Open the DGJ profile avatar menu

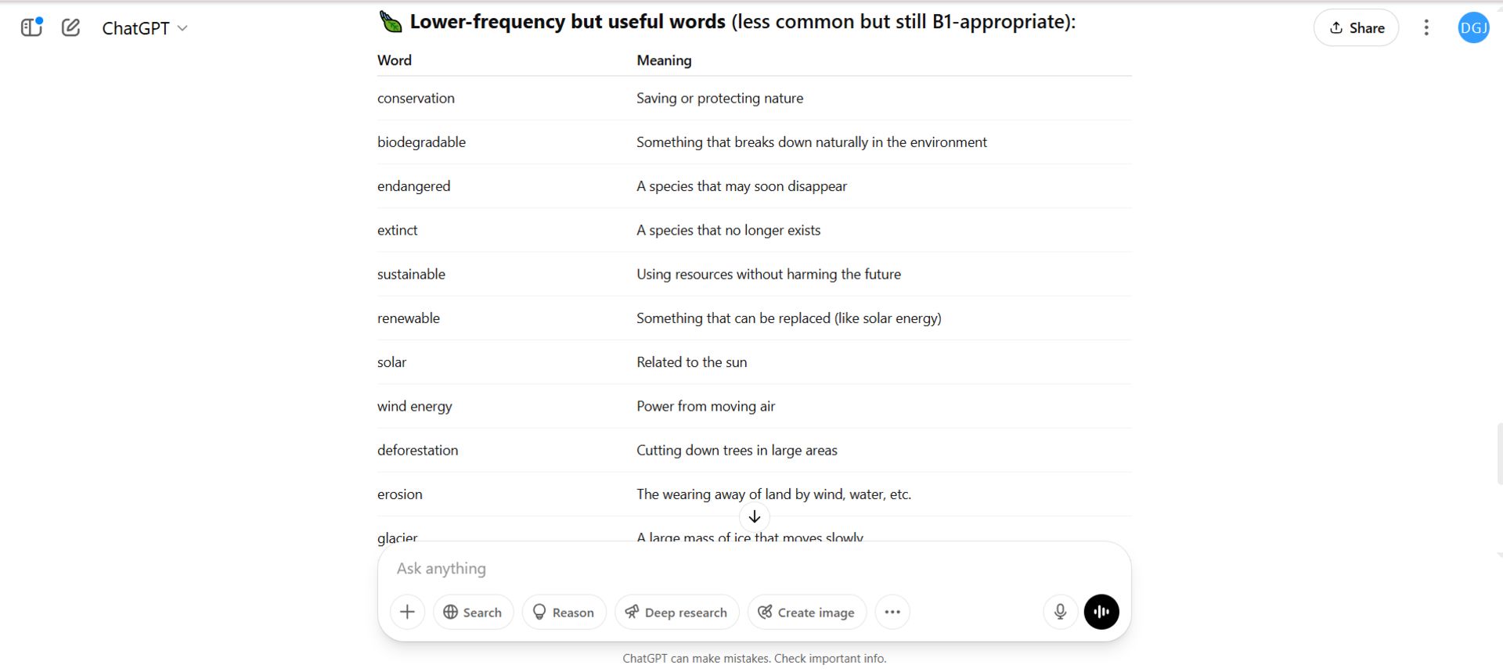(1473, 27)
